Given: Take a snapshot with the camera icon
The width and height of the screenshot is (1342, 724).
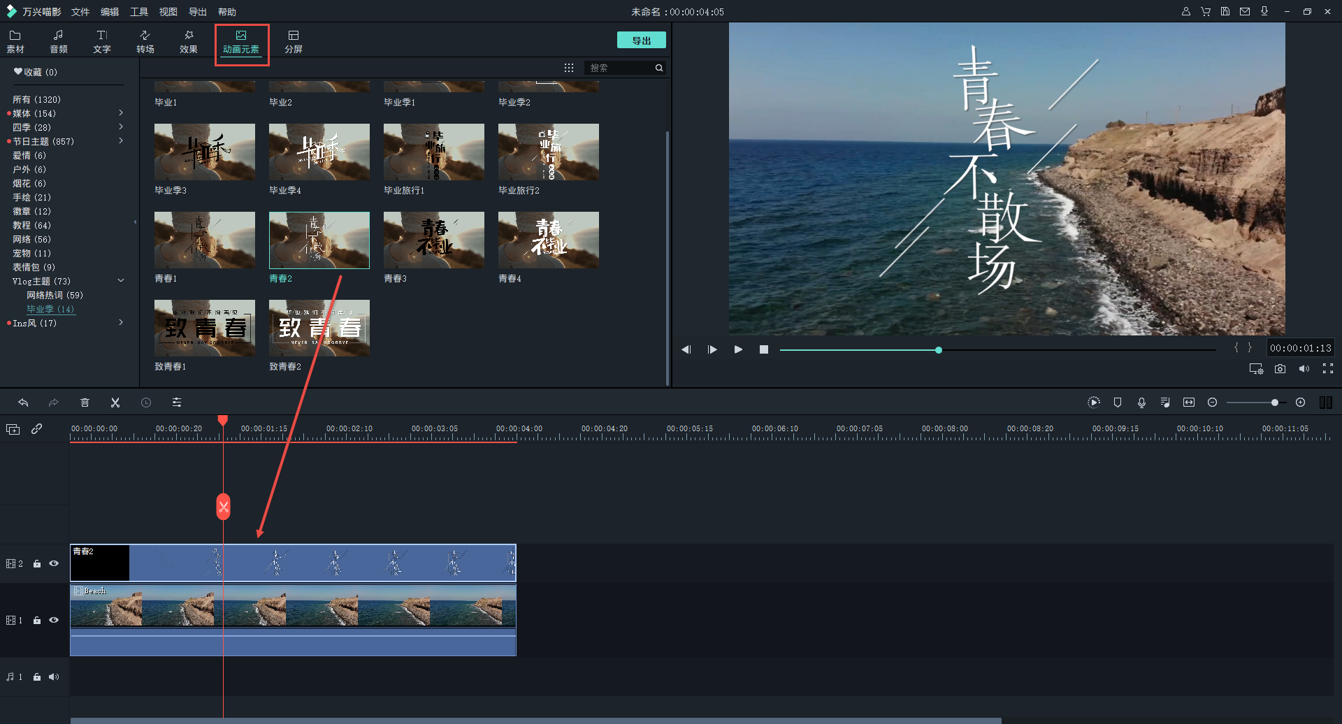Looking at the screenshot, I should (x=1280, y=369).
